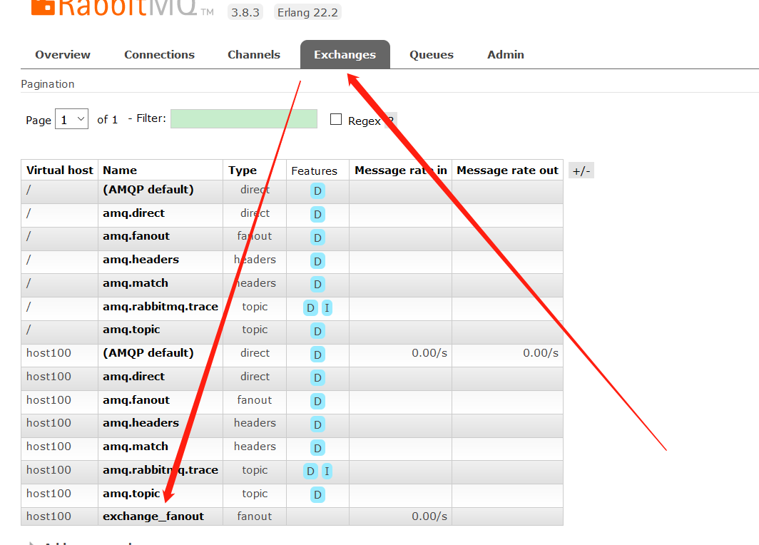Switch to the Overview tab
The image size is (759, 545).
point(63,55)
